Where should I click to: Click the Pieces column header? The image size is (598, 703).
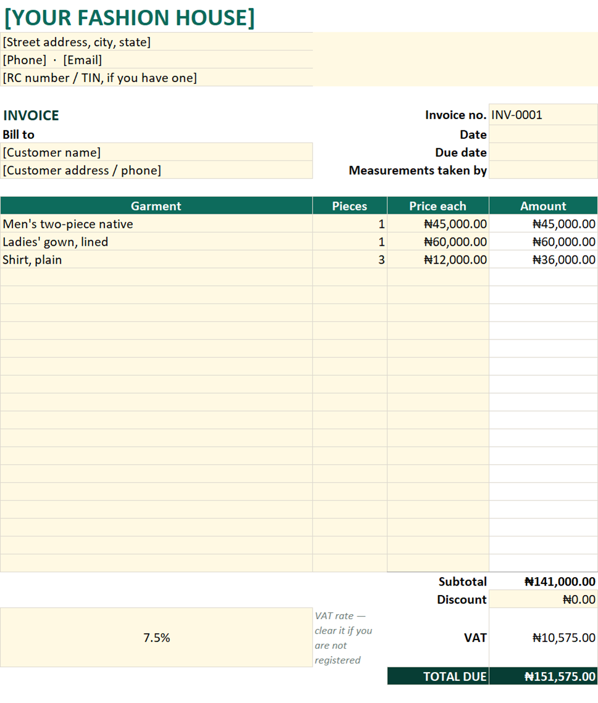350,206
